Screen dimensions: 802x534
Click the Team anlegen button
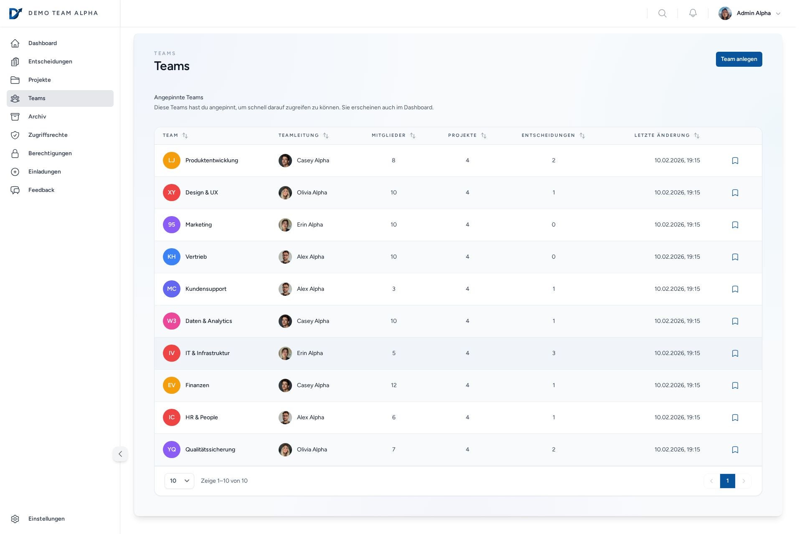[739, 59]
